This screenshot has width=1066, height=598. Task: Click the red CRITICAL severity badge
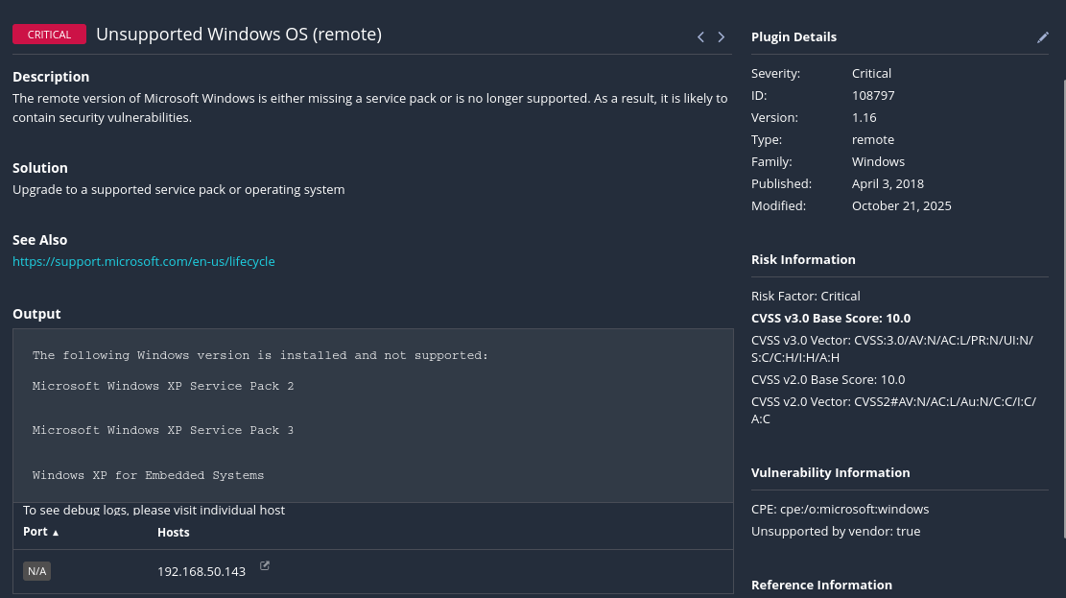pyautogui.click(x=49, y=35)
